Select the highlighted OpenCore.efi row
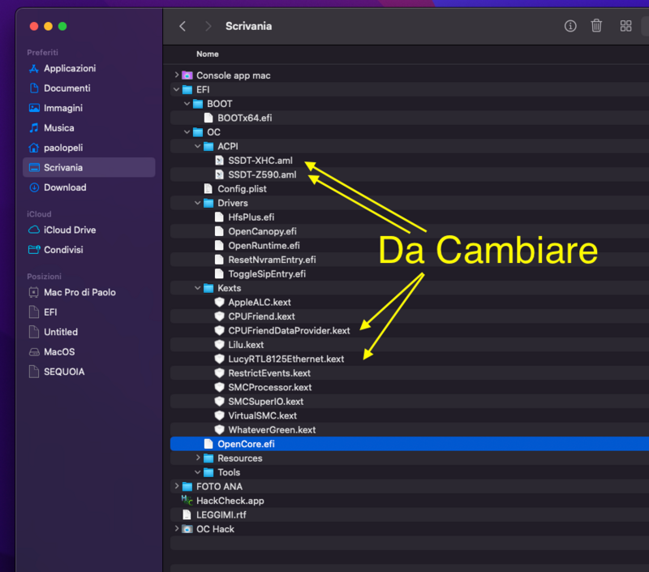Viewport: 649px width, 572px height. click(410, 444)
